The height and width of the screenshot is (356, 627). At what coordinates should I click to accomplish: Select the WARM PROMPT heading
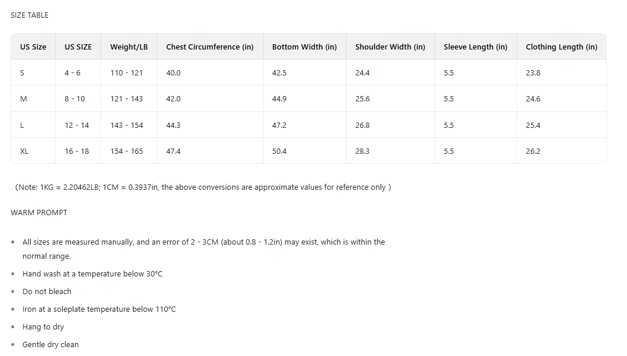point(39,213)
